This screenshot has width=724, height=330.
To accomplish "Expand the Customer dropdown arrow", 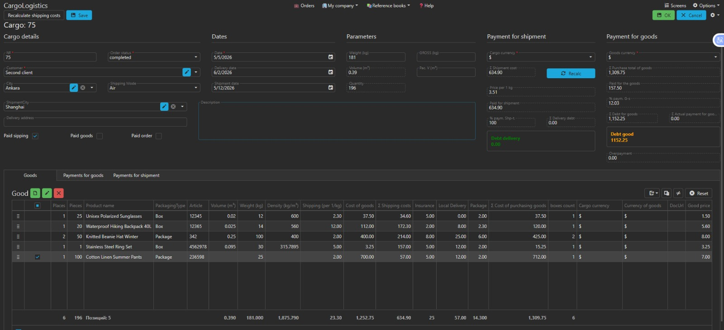I will 196,72.
